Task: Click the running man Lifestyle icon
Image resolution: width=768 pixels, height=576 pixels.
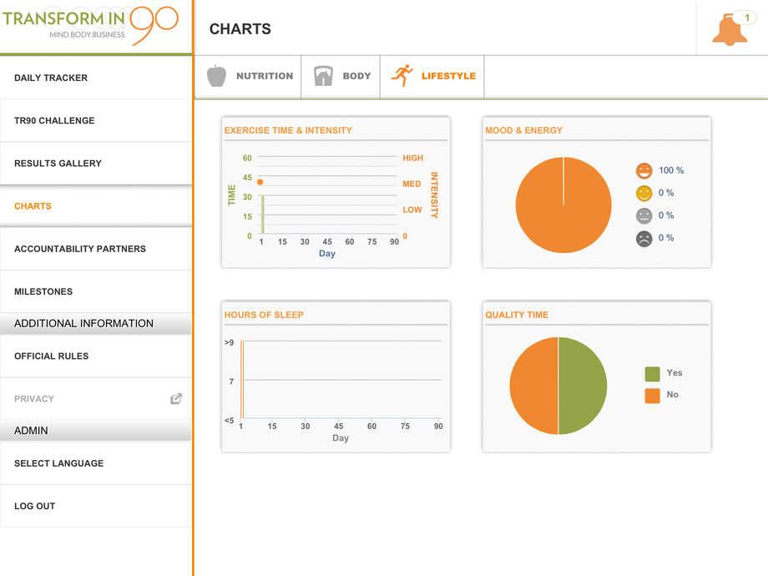Action: coord(402,76)
